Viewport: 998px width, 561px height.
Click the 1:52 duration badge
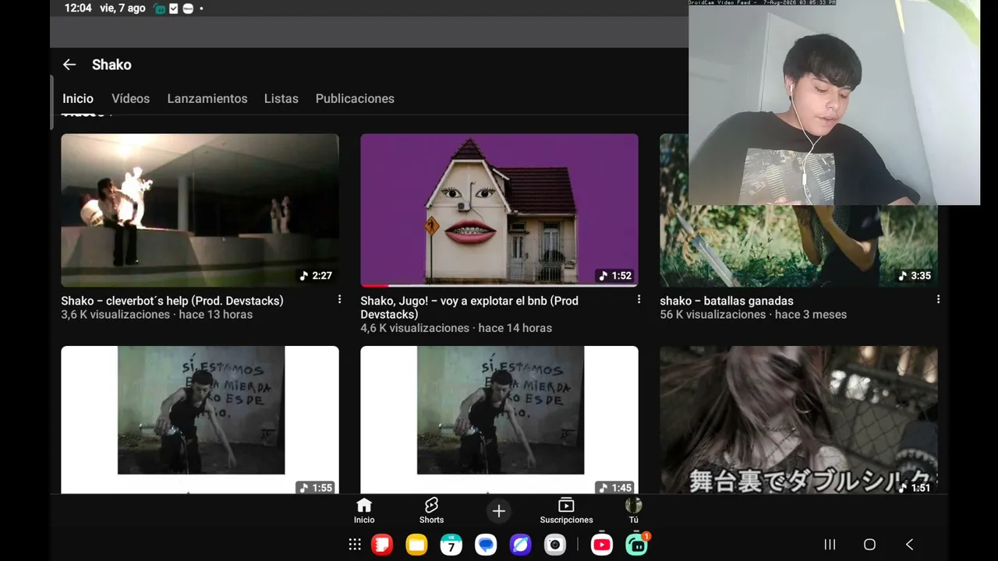615,276
